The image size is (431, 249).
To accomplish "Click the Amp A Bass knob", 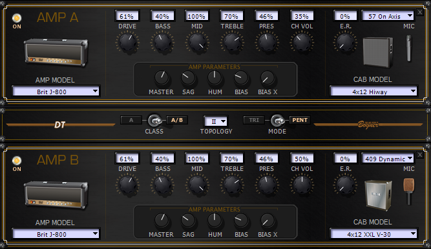I will tap(162, 42).
